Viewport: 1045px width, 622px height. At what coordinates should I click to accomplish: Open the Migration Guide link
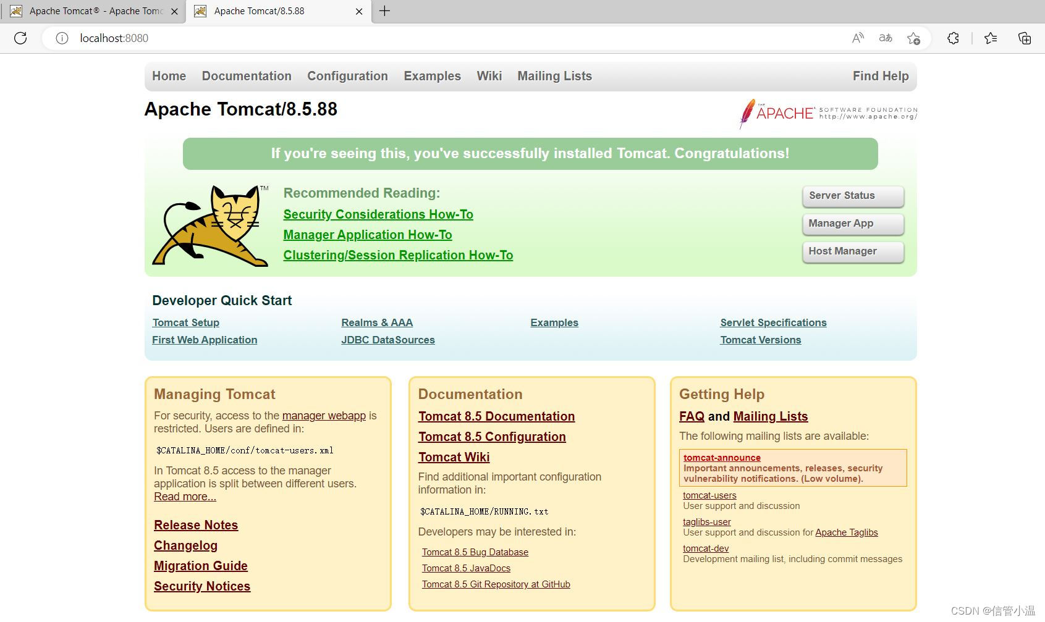pyautogui.click(x=201, y=566)
